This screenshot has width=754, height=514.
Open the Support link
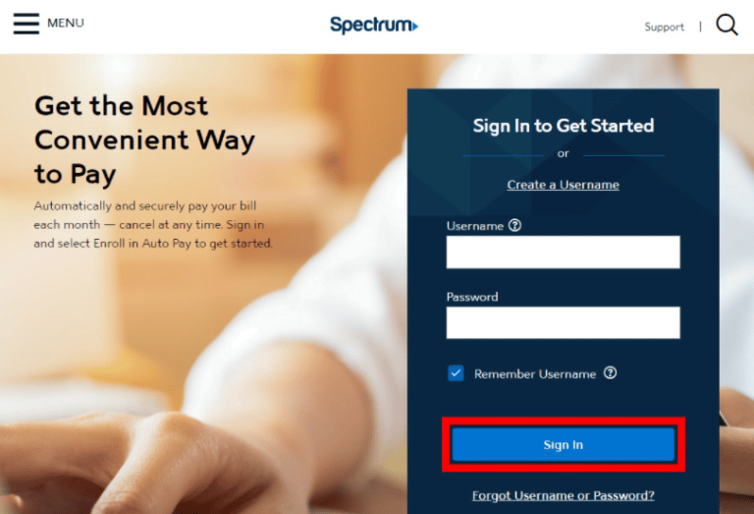(x=664, y=27)
